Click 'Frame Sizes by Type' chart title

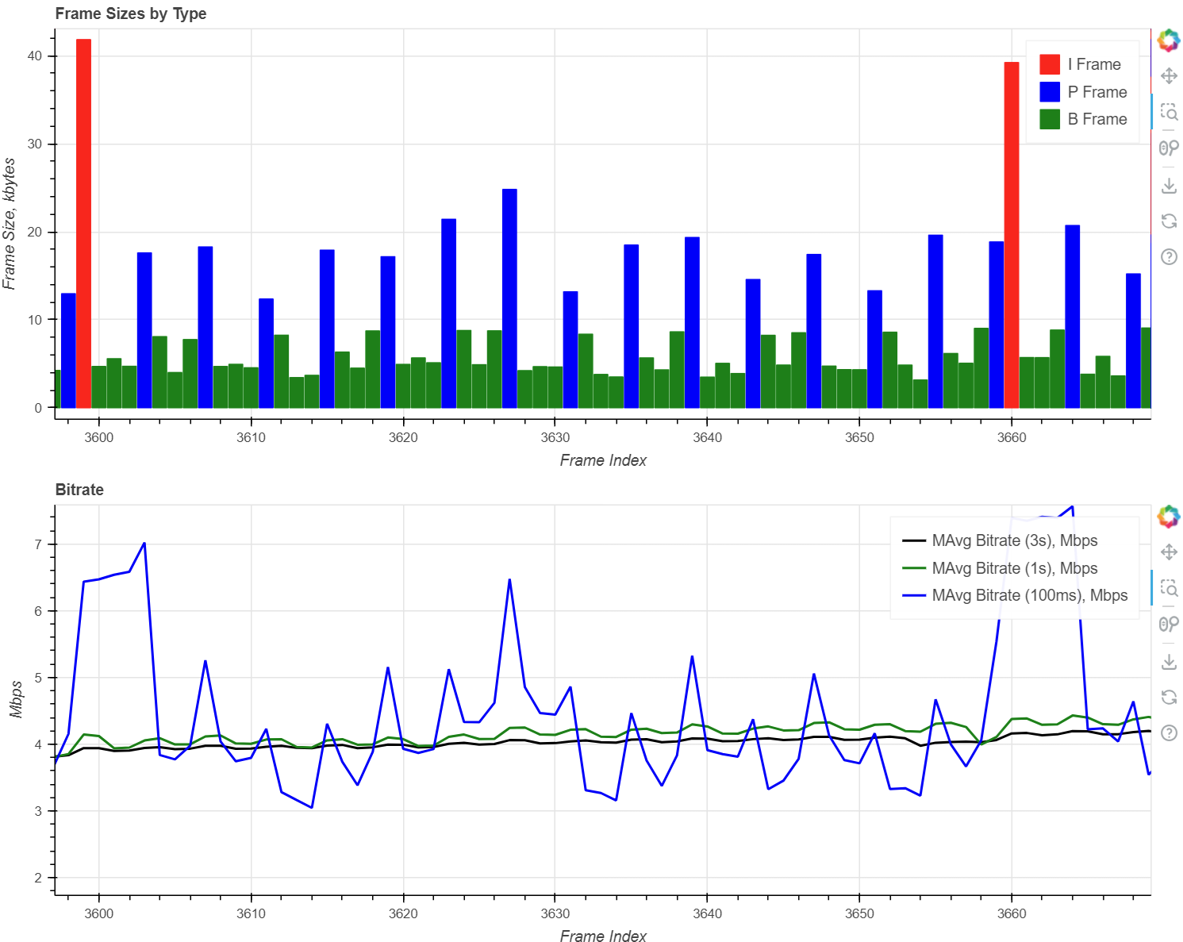click(131, 13)
